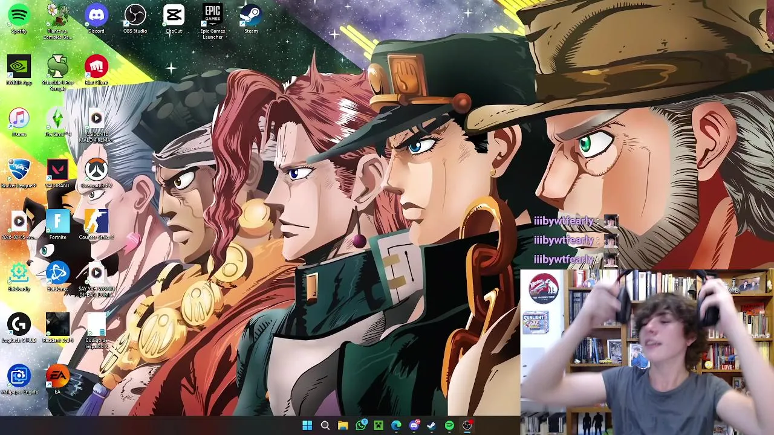This screenshot has width=774, height=435.
Task: Open the Counter-Strike 2 shortcut
Action: (x=96, y=225)
